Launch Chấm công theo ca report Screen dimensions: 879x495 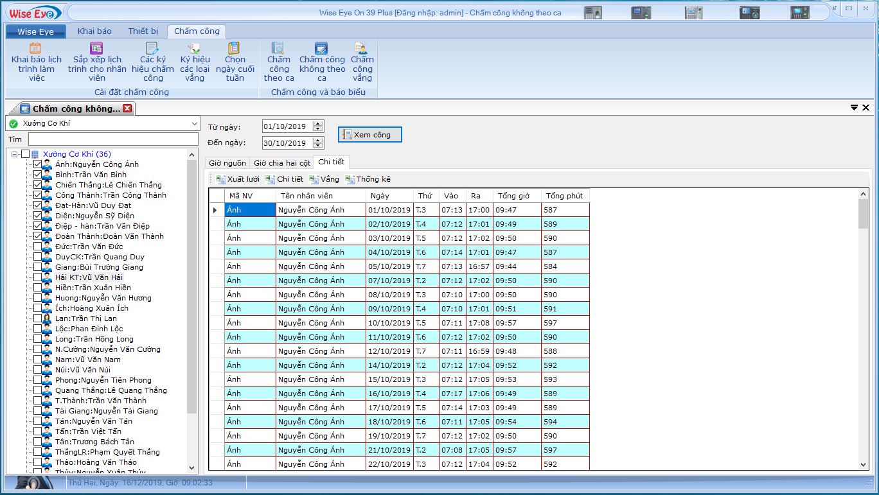click(279, 62)
